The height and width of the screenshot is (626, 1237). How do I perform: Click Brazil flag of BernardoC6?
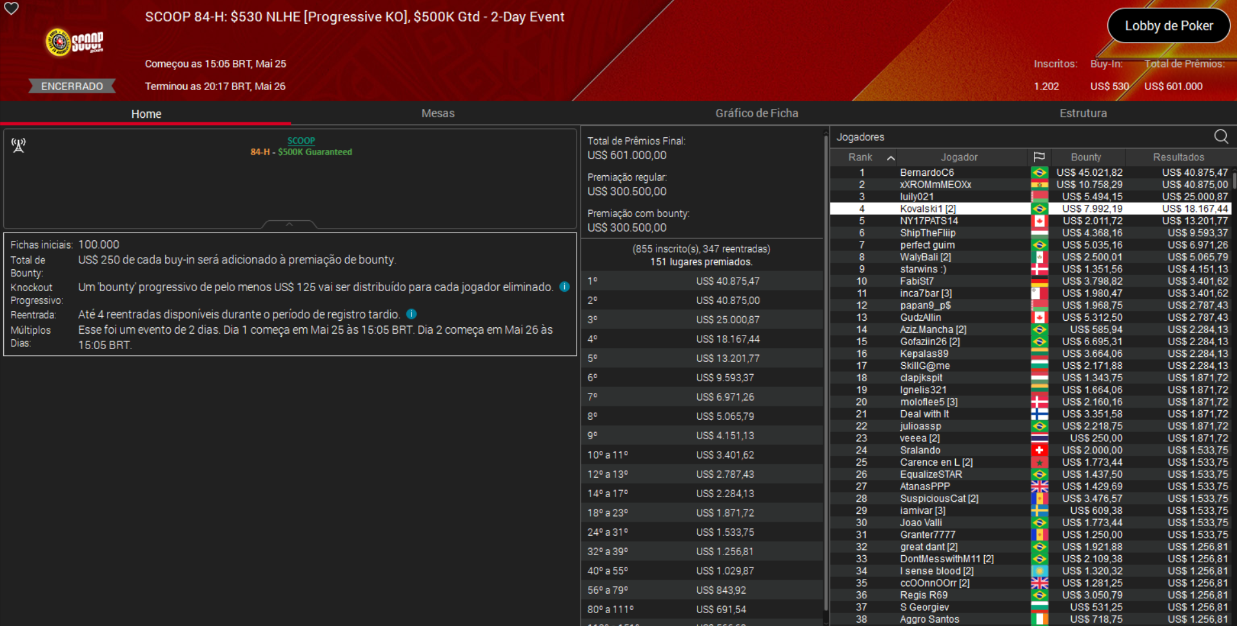click(1039, 173)
